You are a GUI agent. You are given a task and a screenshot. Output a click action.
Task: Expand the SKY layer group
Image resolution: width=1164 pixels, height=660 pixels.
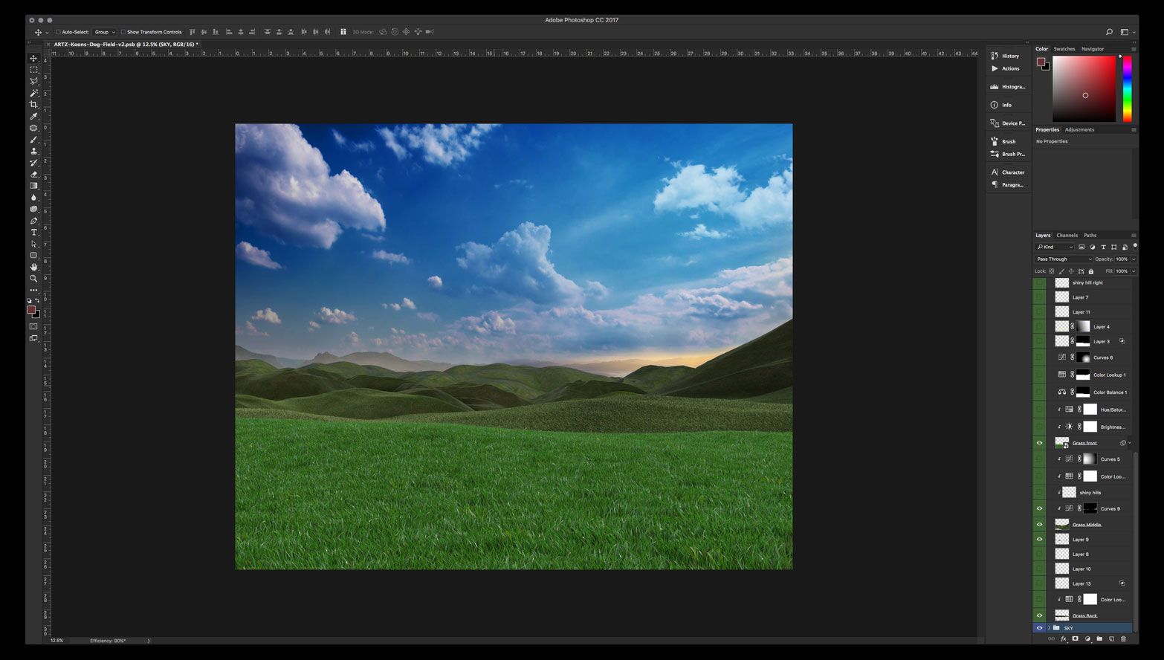[1049, 628]
